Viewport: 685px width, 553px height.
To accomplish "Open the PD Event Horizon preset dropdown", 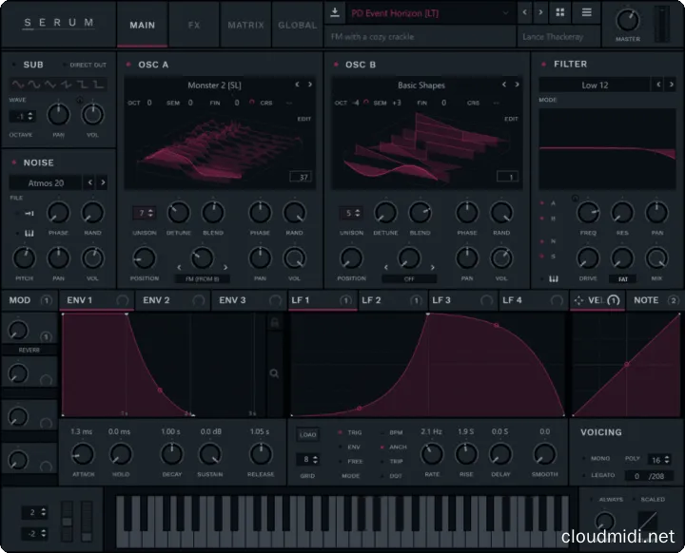I will (x=419, y=13).
